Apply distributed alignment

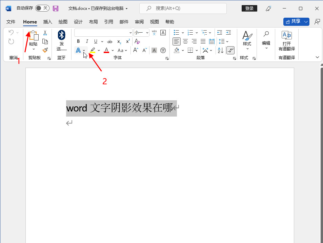[x=212, y=41]
